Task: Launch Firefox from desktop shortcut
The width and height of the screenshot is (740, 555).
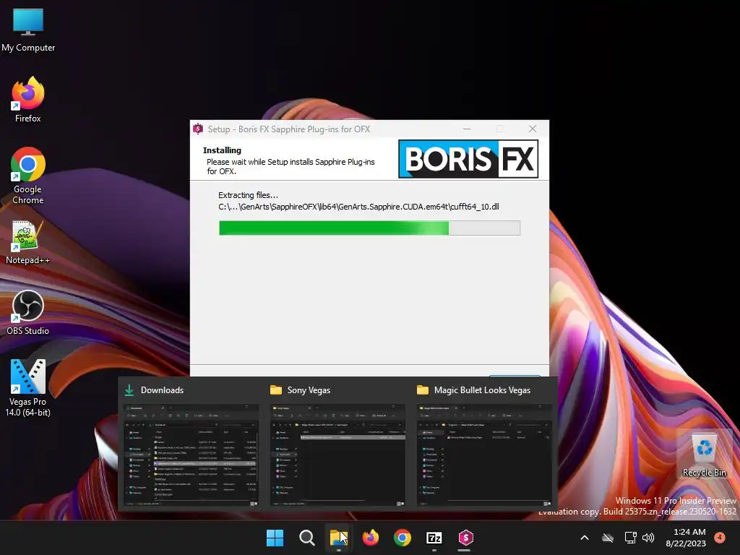Action: 28,100
